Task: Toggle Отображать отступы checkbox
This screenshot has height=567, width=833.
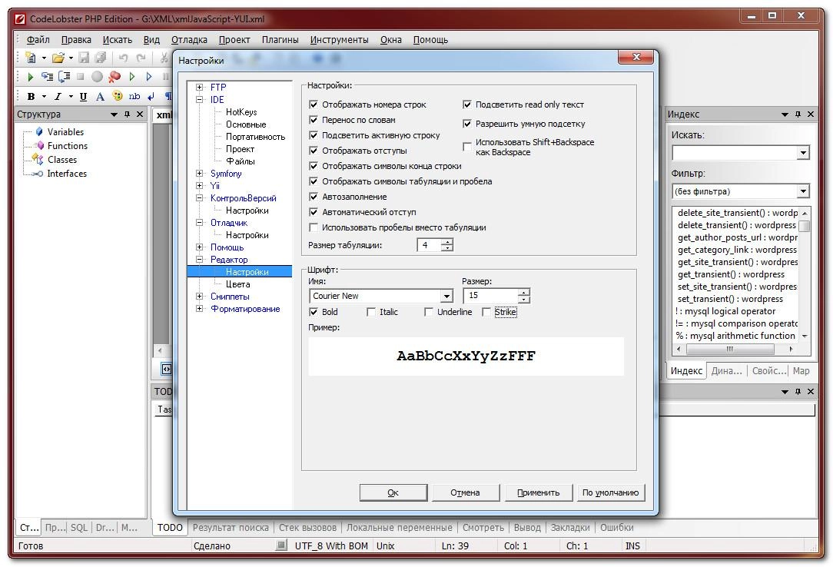Action: click(x=314, y=151)
